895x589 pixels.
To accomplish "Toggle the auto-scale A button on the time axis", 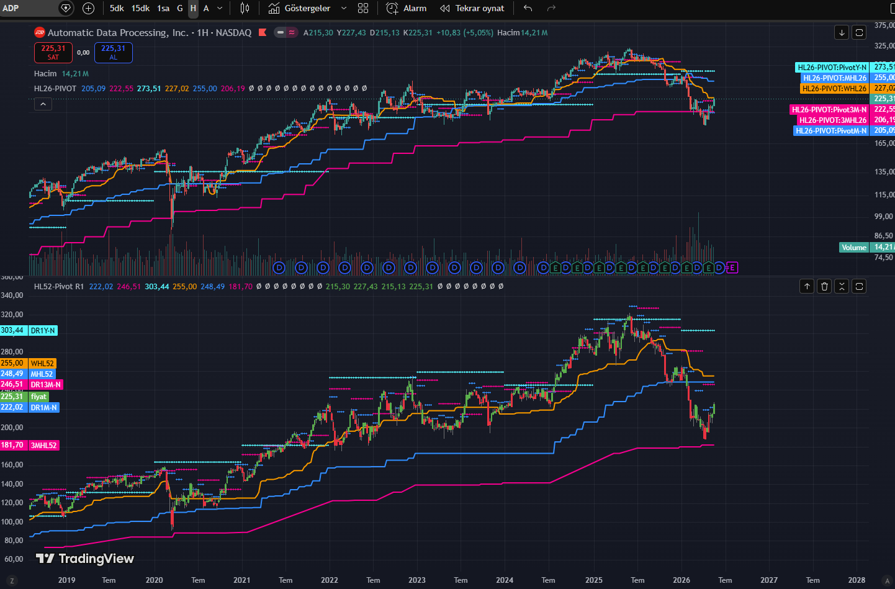I will tap(887, 580).
